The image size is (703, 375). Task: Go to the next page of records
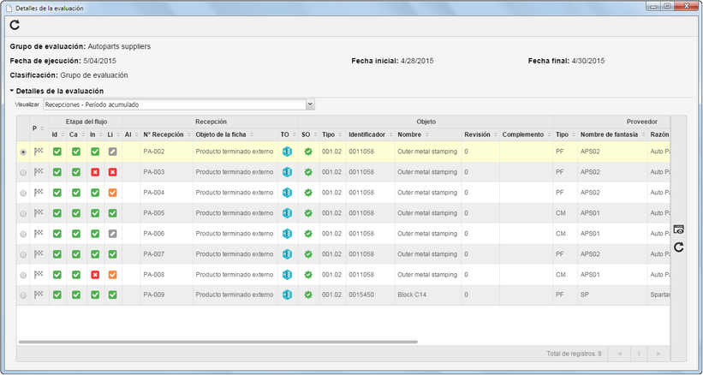658,354
